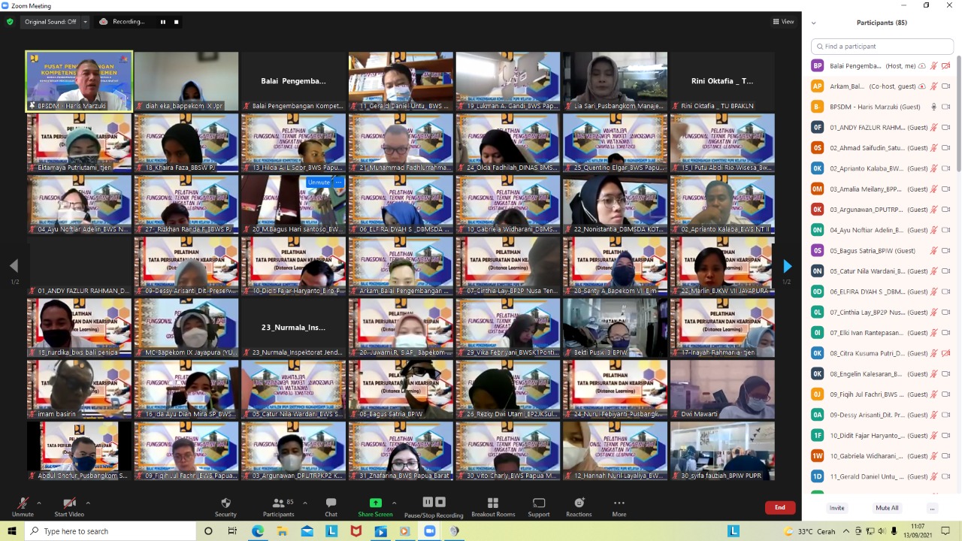
Task: Collapse Participants panel chevron
Action: tap(813, 23)
